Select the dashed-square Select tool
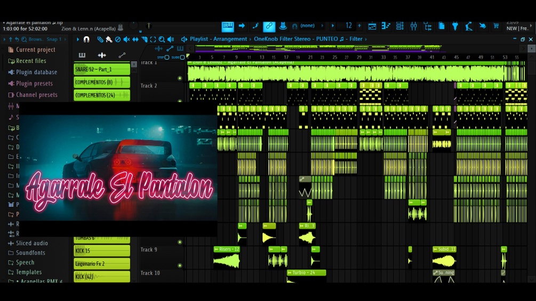The height and width of the screenshot is (301, 536). tap(153, 39)
